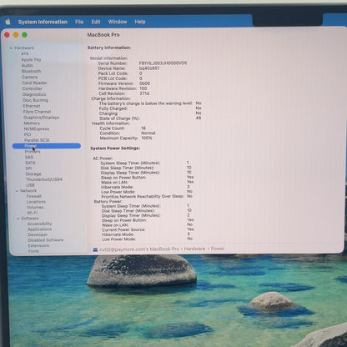Open the Help menu
347x347 pixels.
tap(140, 22)
